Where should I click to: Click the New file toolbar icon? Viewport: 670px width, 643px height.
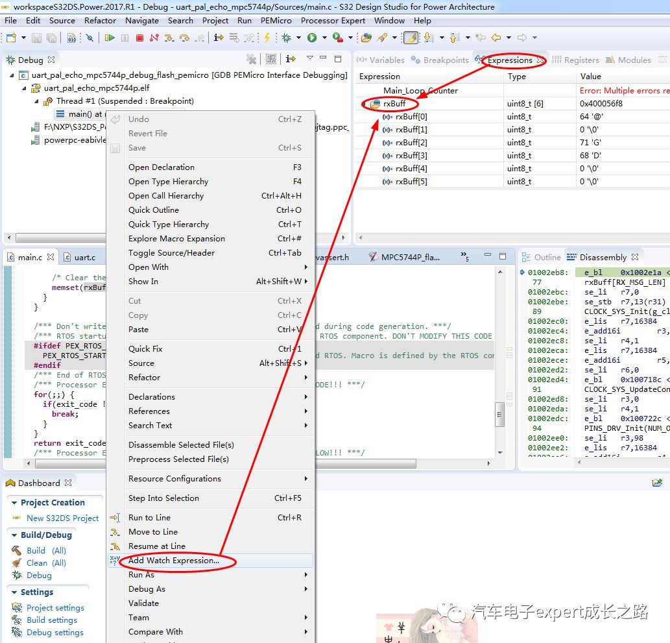click(12, 38)
